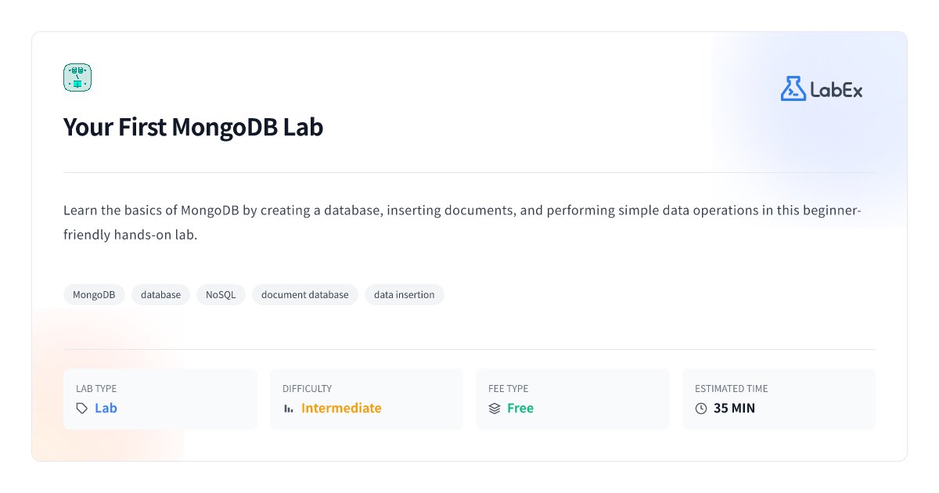Select the lab title Your First MongoDB Lab

[x=192, y=127]
